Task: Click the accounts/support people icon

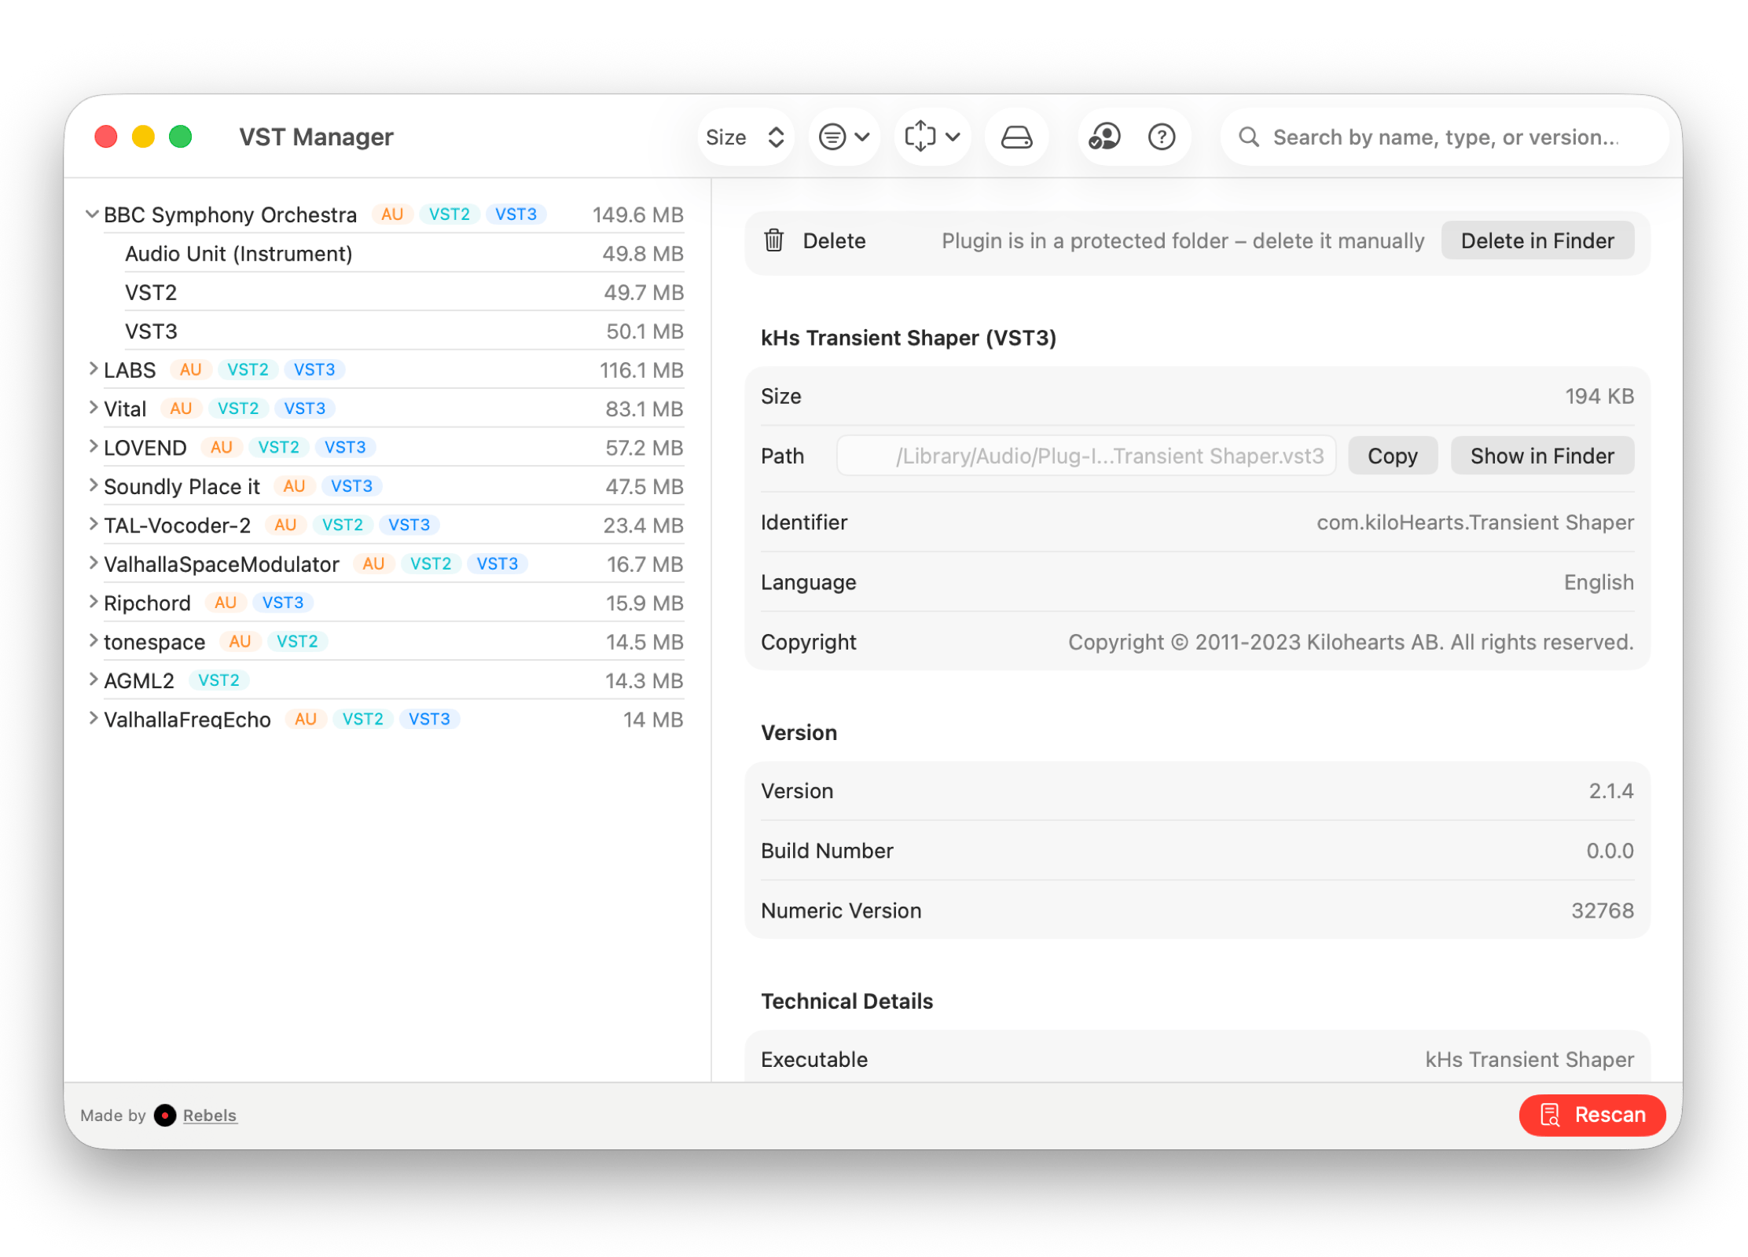Action: 1104,137
